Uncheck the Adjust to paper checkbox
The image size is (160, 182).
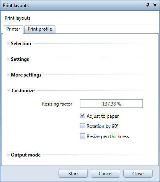[82, 116]
